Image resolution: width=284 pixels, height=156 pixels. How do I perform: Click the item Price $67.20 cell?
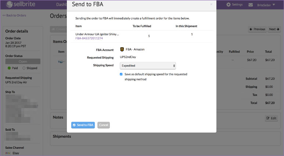pos(252,60)
